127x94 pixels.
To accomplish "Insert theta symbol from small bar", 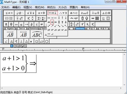I will click(x=11, y=25).
